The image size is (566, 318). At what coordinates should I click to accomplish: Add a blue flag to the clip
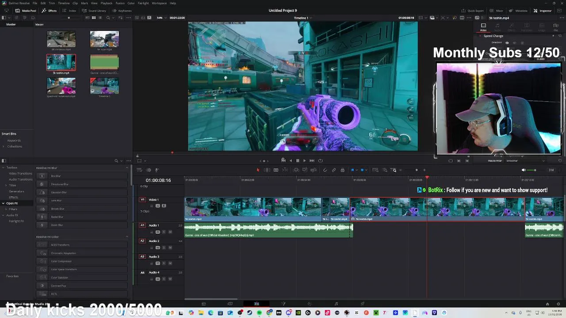pos(352,170)
